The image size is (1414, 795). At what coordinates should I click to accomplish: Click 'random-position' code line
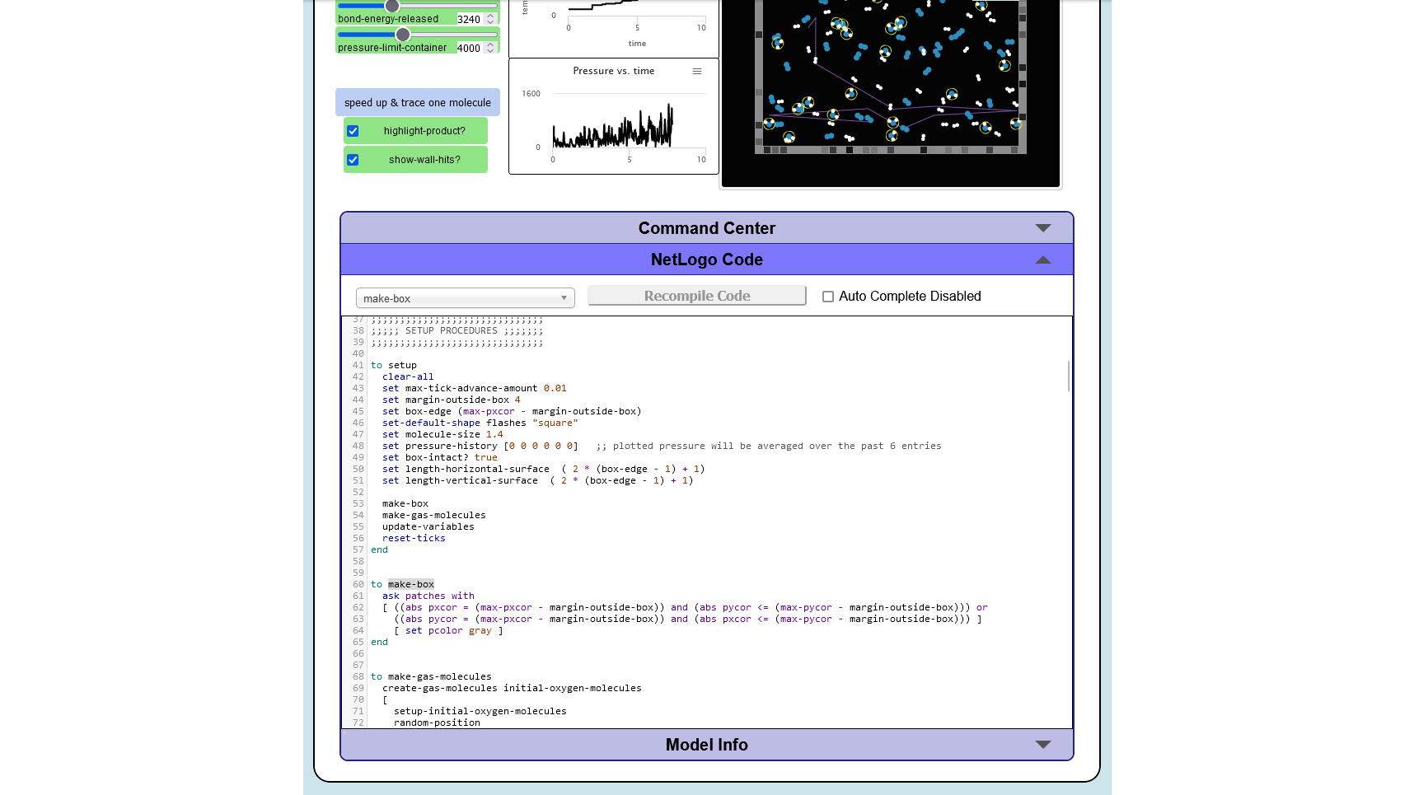[x=437, y=723]
